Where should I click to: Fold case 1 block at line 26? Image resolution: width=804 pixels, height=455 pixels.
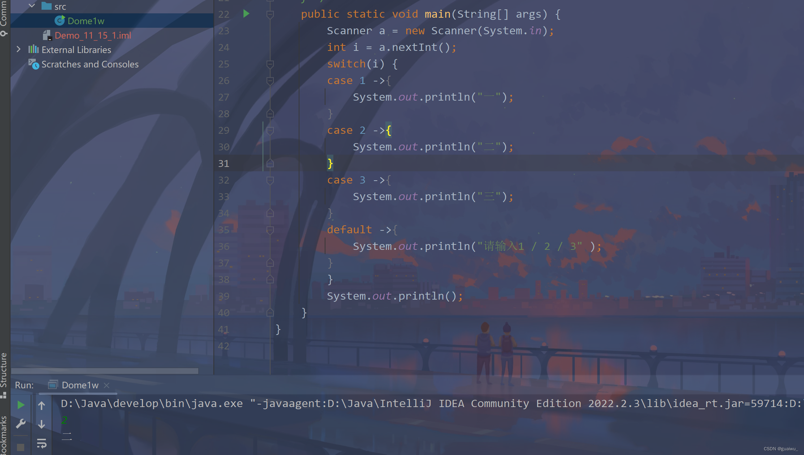[x=270, y=81]
